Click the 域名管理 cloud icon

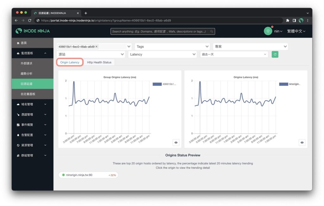[x=18, y=104]
